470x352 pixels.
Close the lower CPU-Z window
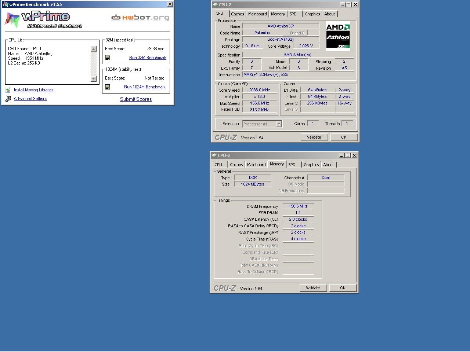[x=354, y=155]
